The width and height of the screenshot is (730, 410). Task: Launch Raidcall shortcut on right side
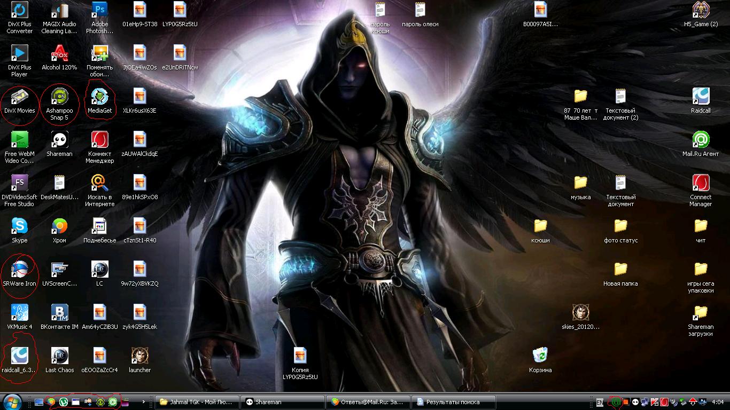[701, 101]
